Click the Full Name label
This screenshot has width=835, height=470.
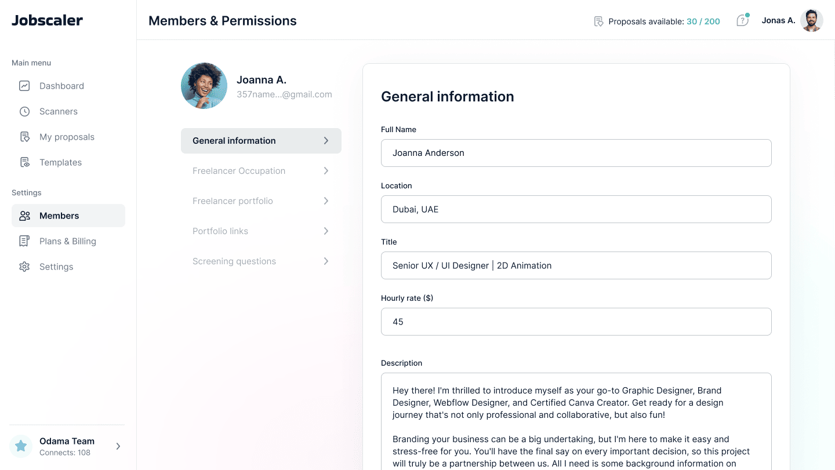pos(398,129)
